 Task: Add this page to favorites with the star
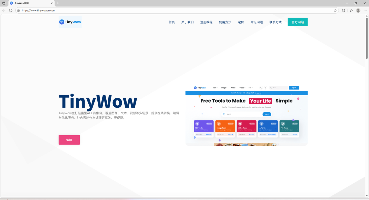tap(335, 11)
